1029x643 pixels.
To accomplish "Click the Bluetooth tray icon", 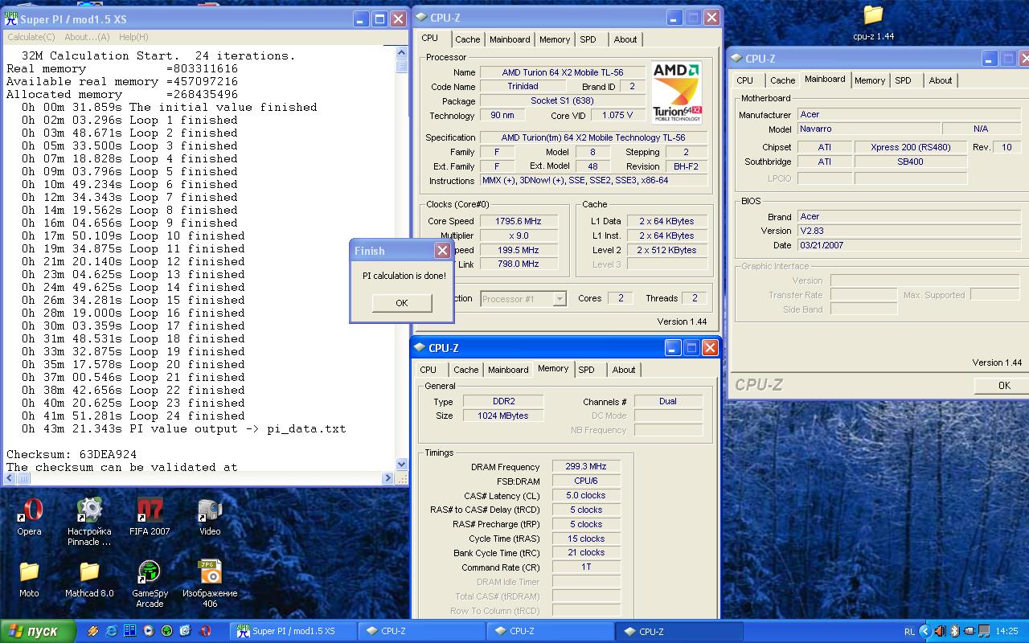I will click(x=955, y=631).
